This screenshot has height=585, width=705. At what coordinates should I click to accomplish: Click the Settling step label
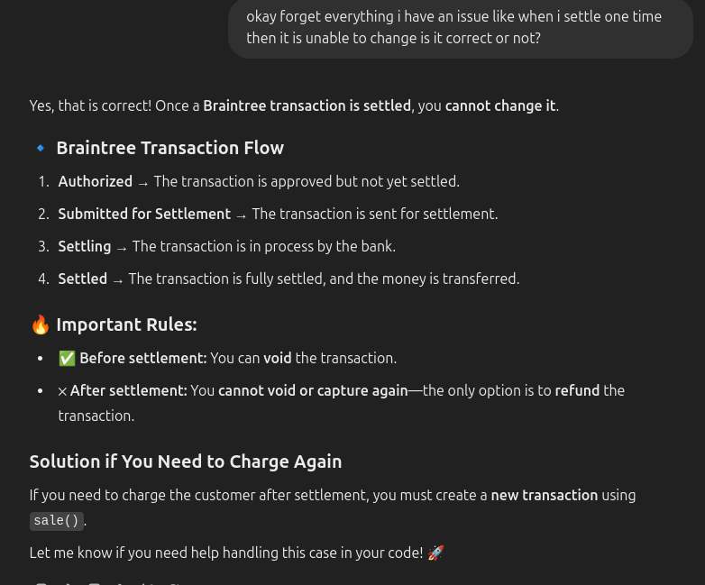pyautogui.click(x=85, y=246)
